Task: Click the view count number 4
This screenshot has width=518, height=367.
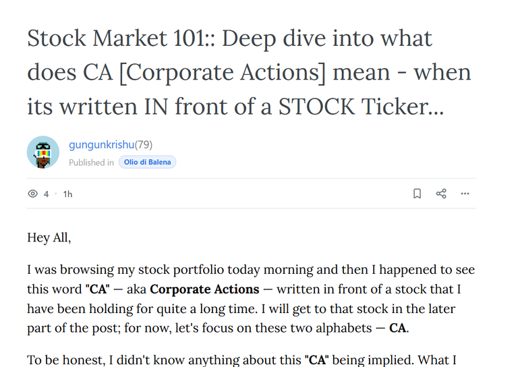Action: tap(47, 194)
